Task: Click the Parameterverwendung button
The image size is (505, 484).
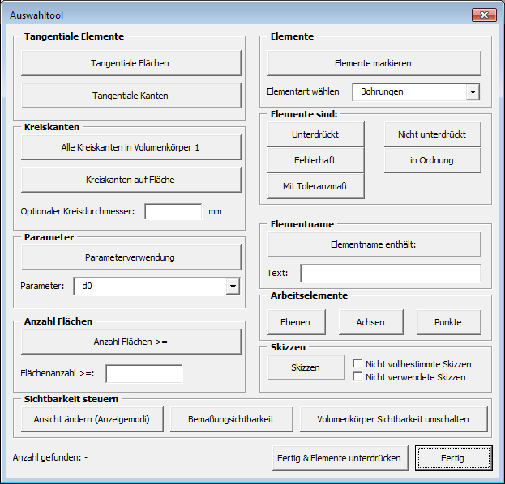Action: [x=131, y=257]
